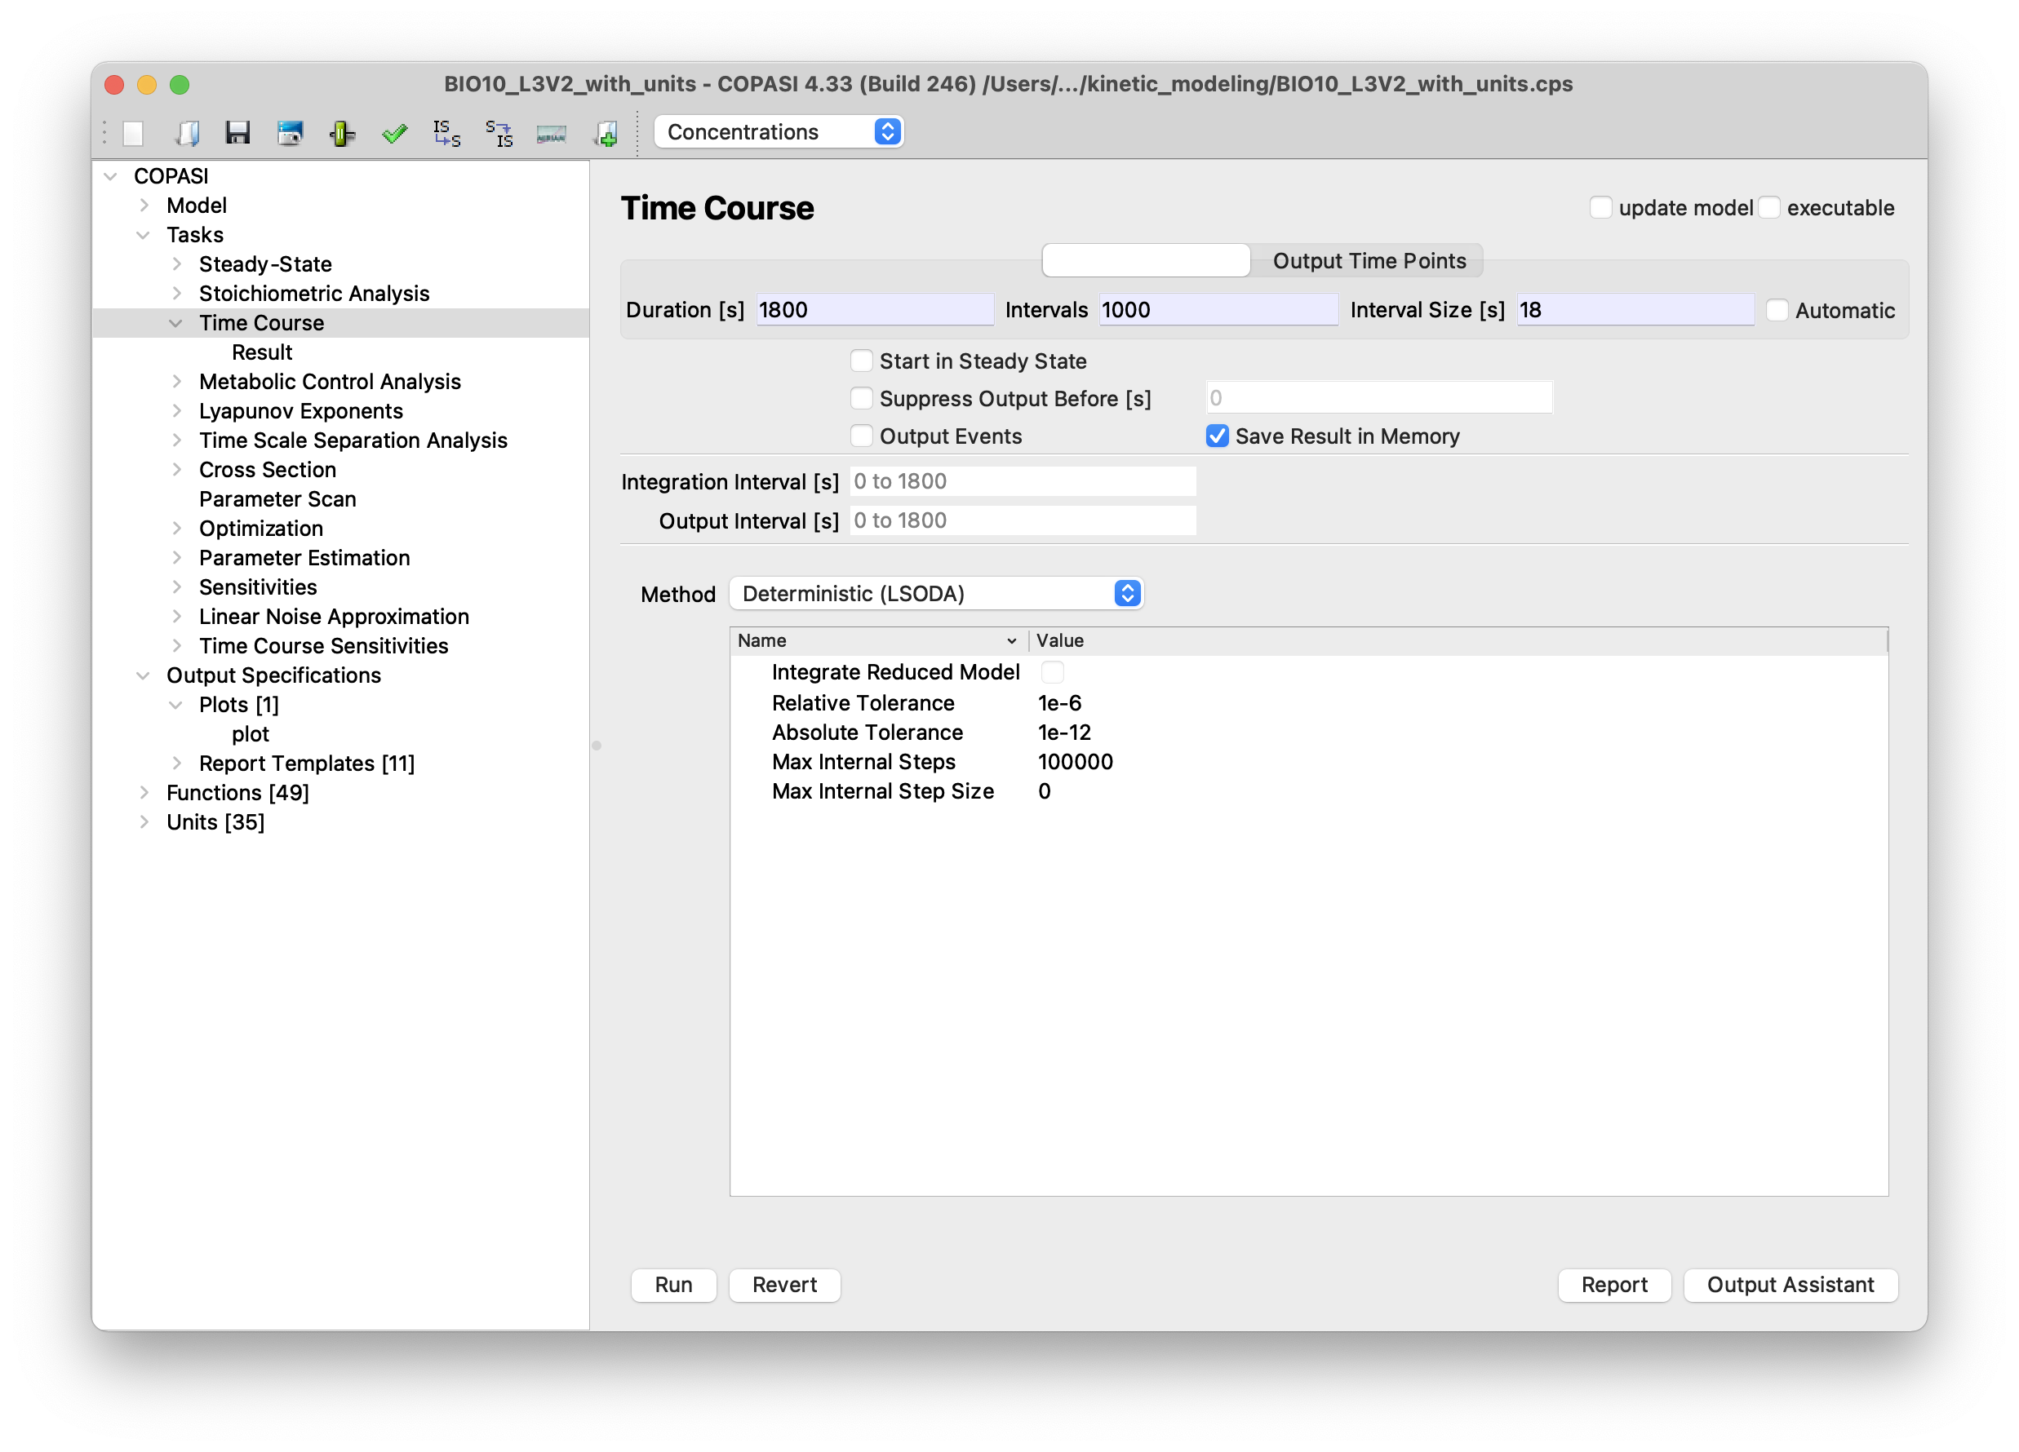
Task: Click the Intervals input field
Action: click(1218, 310)
